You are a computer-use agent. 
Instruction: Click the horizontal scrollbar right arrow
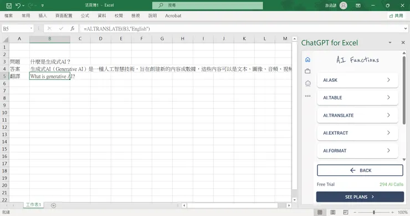coord(289,205)
